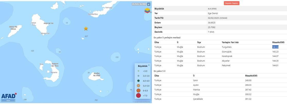Click the 300.32 distance value
Screen dimensions: 287x105
248,94
